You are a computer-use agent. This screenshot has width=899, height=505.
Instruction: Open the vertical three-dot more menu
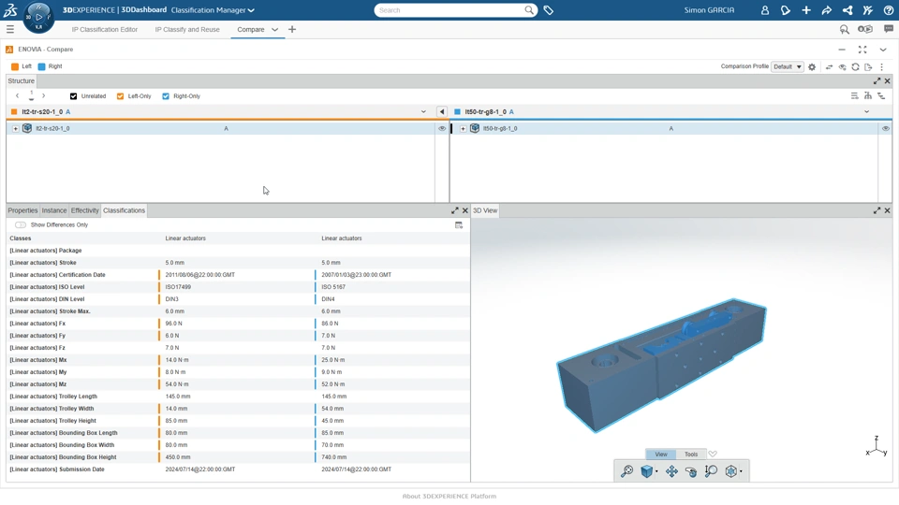click(882, 67)
